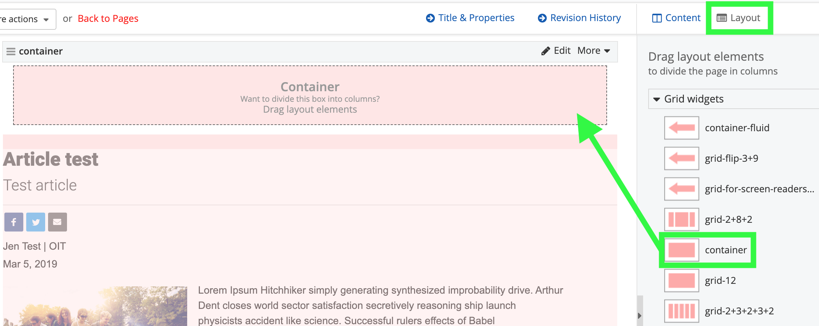Screen dimensions: 819x326
Task: Open Revision History
Action: pyautogui.click(x=579, y=18)
